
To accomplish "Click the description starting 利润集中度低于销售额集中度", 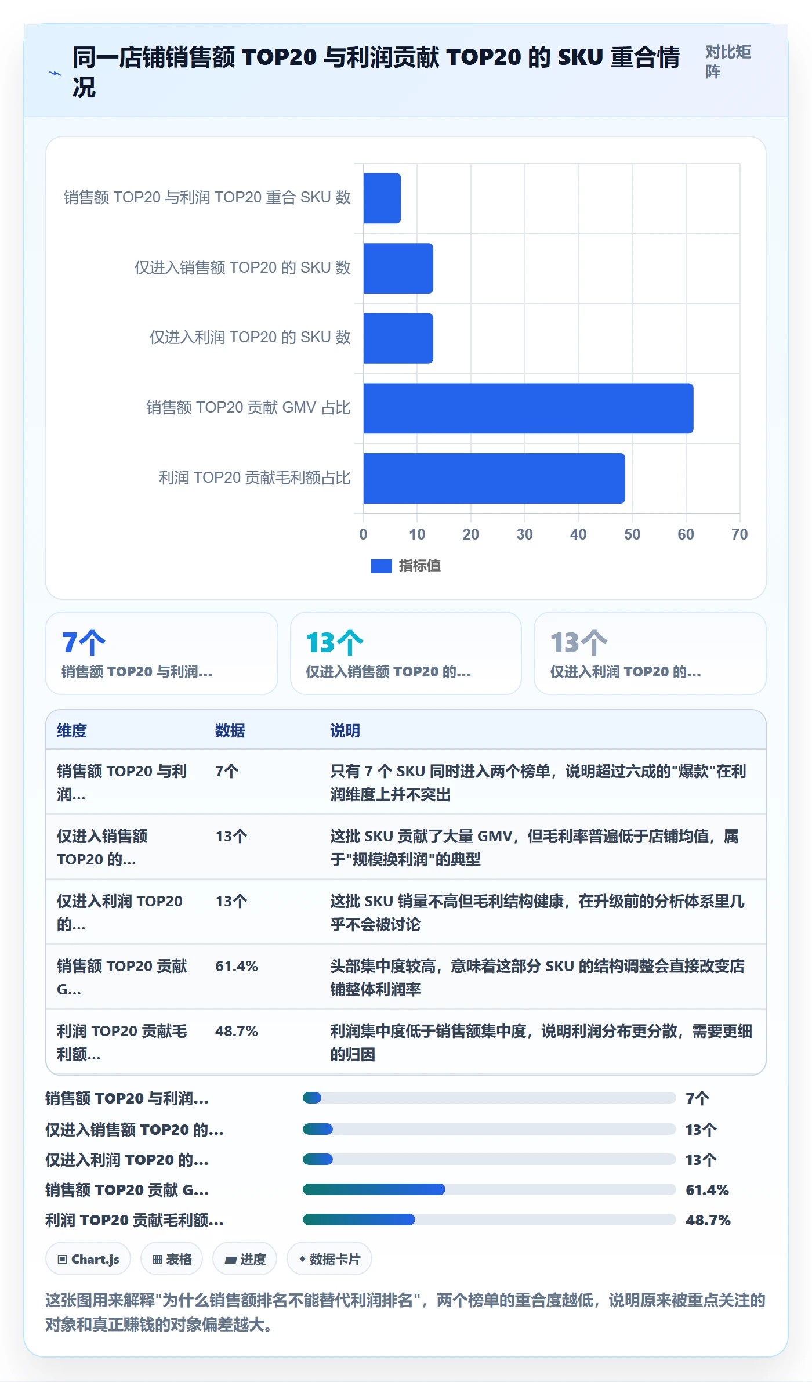I will 541,1043.
